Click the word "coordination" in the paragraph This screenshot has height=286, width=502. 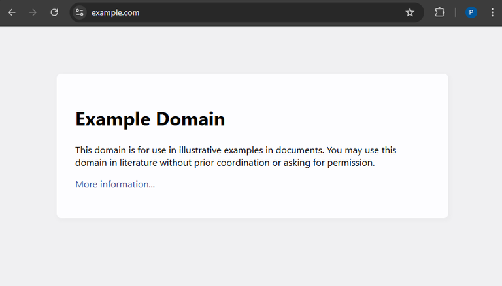(x=242, y=163)
